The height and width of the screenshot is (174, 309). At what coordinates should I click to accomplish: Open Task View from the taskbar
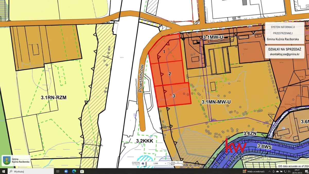tap(58, 171)
